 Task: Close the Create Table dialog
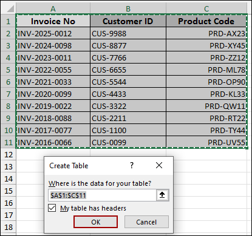point(159,165)
